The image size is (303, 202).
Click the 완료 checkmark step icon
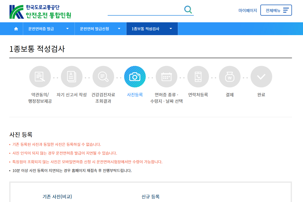point(261,76)
